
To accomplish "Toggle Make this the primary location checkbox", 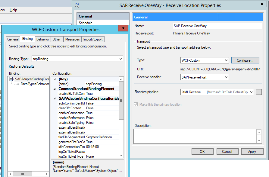I will click(x=136, y=105).
